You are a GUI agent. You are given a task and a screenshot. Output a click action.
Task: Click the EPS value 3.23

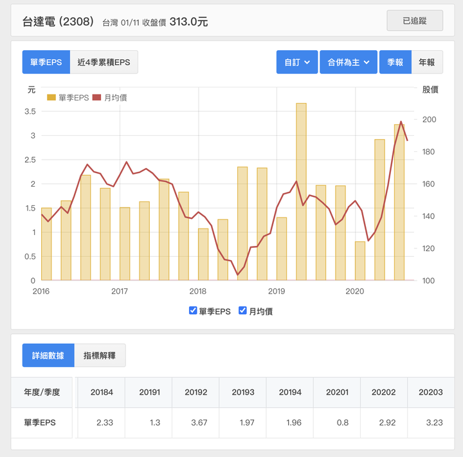click(434, 422)
